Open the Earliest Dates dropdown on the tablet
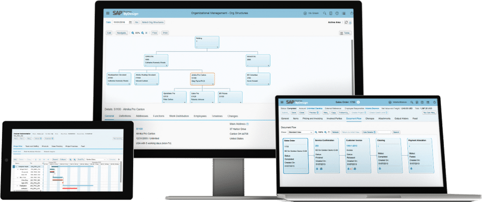 coord(96,160)
